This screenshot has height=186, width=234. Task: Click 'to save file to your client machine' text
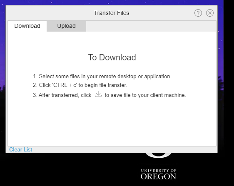point(145,95)
